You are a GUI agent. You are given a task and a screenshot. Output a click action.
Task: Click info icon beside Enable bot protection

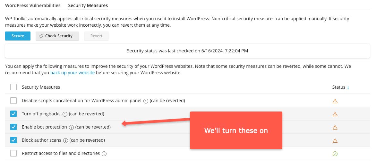click(71, 127)
